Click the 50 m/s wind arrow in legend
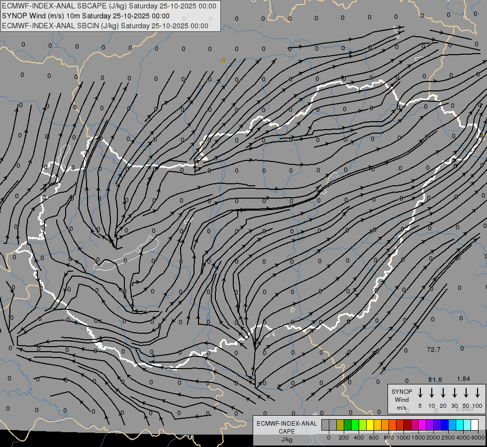The width and height of the screenshot is (487, 447). 466,393
